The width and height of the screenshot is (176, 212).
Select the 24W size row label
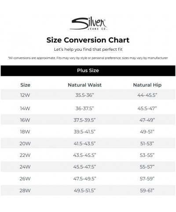(25, 167)
